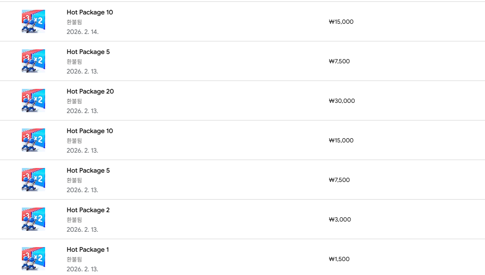Click the icon of the 2026. 2. 14. purchase
The image size is (485, 275).
pos(33,21)
